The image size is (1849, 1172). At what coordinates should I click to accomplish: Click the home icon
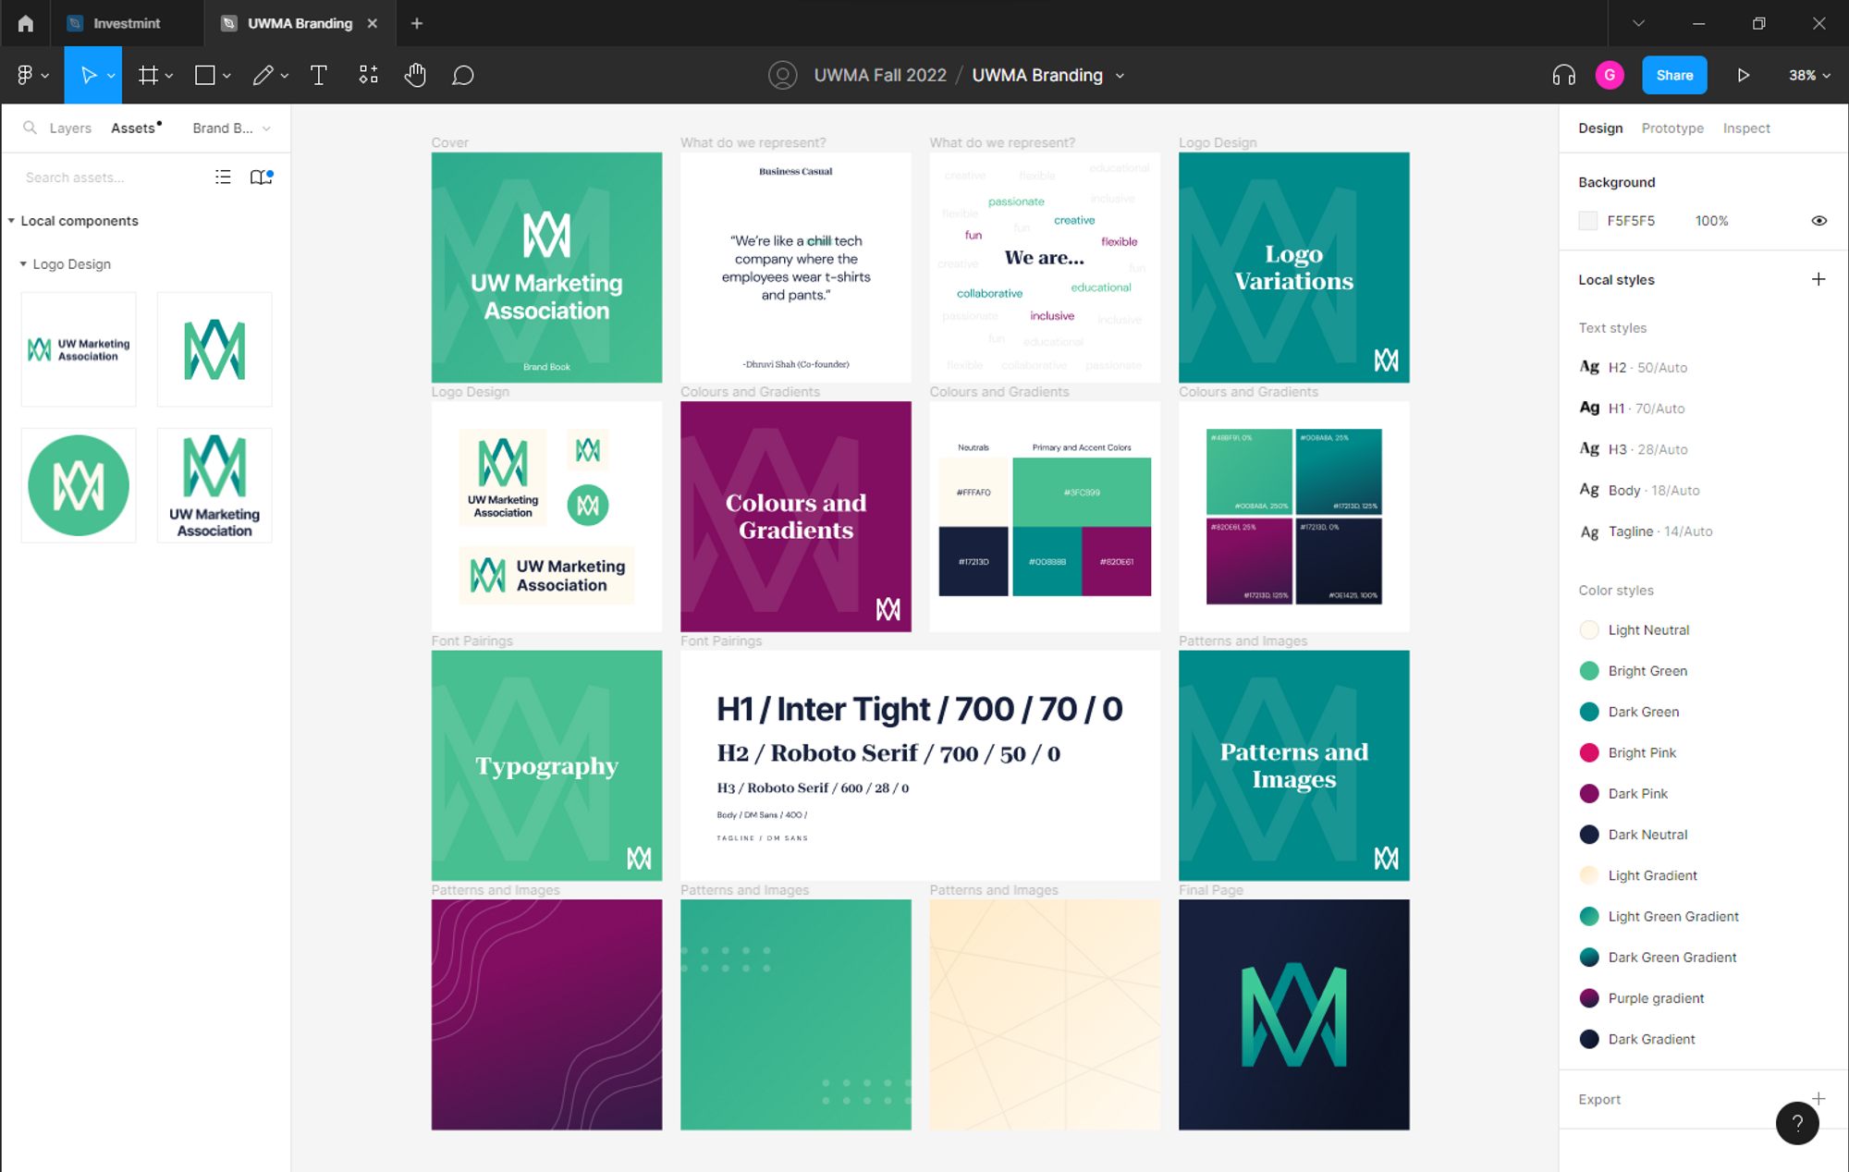26,23
